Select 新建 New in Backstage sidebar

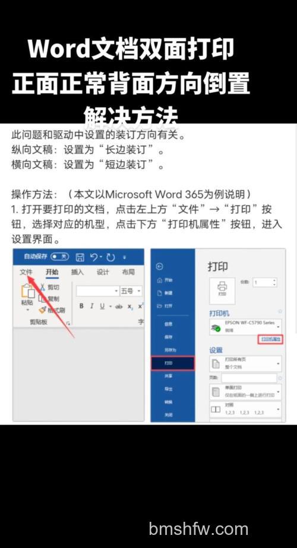click(165, 293)
